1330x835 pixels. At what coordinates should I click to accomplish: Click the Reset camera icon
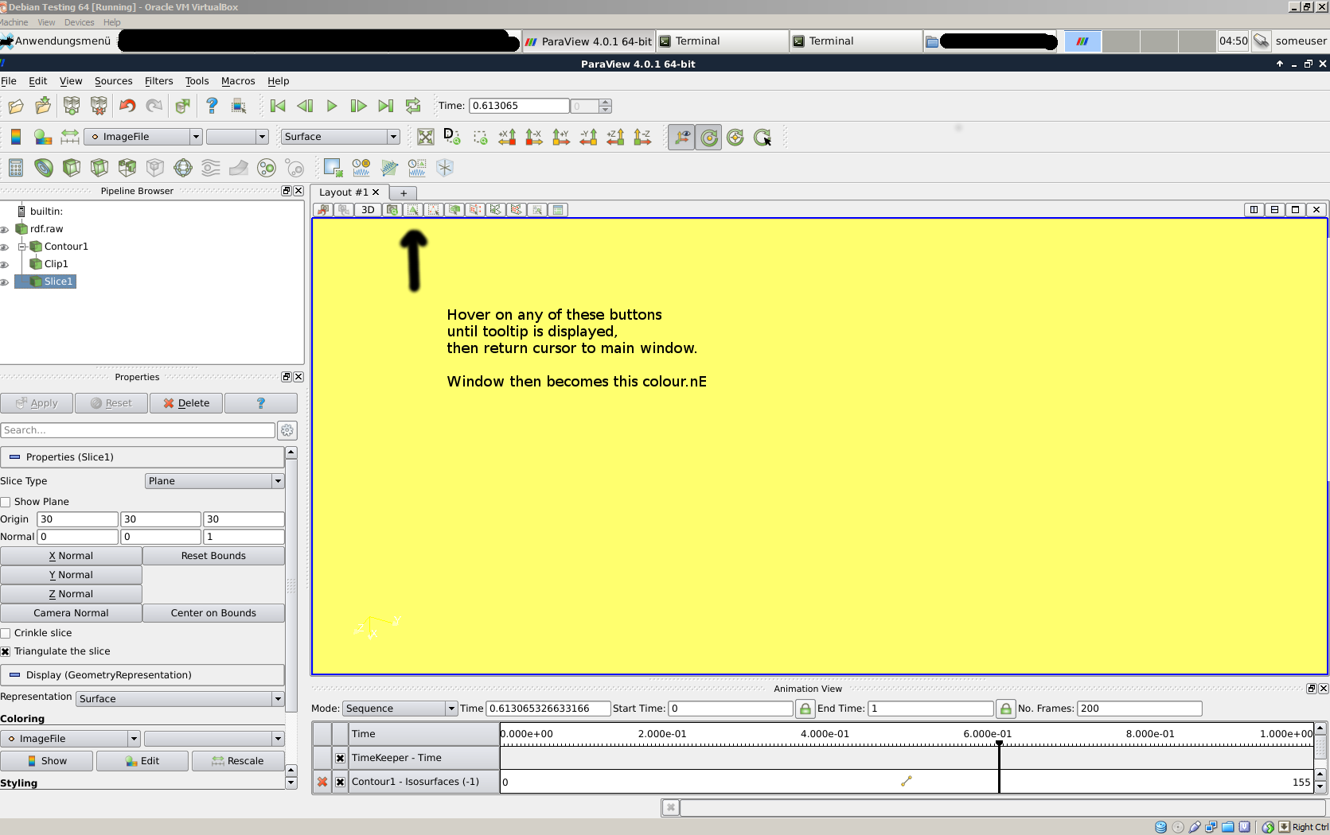pos(426,137)
